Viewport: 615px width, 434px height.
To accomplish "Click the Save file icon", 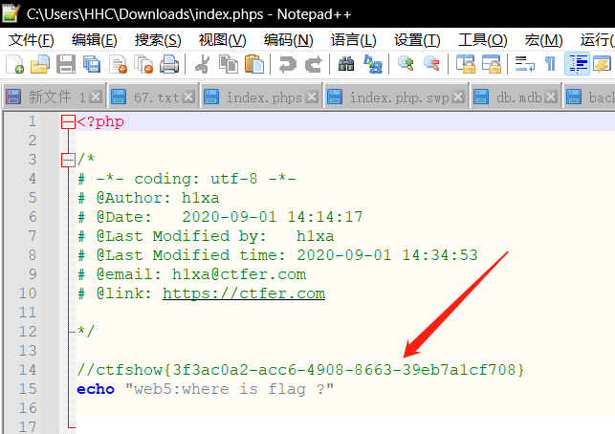I will tap(66, 64).
